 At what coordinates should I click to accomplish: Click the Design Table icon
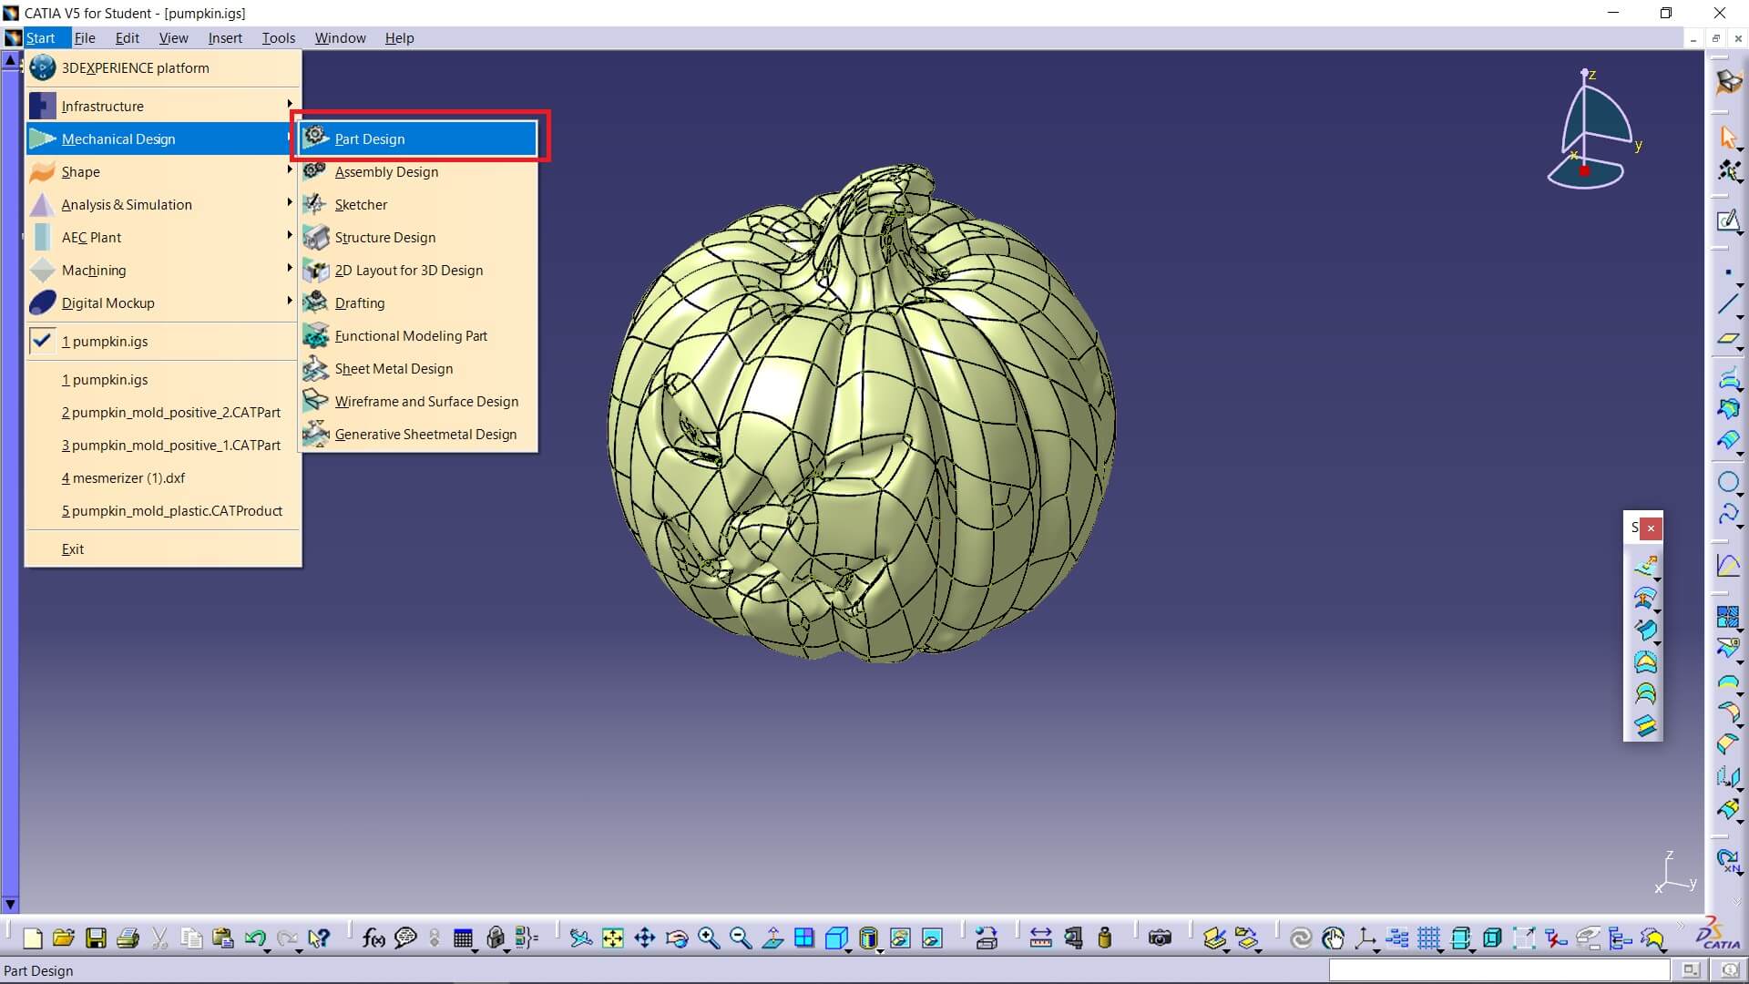[463, 938]
